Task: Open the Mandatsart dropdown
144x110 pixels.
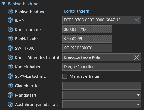Action: pyautogui.click(x=102, y=95)
